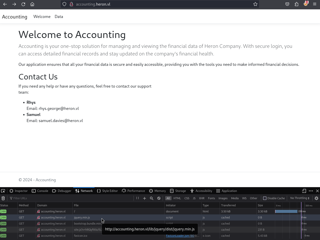This screenshot has height=240, width=320.
Task: Open Save to Pocket icon
Action: tap(287, 4)
